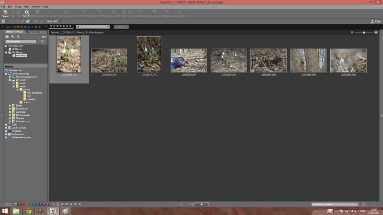The image size is (383, 215).
Task: Filter by label 1 (red)
Action: (11, 27)
